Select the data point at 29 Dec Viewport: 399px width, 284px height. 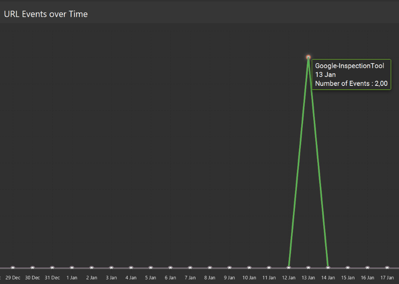click(x=13, y=268)
